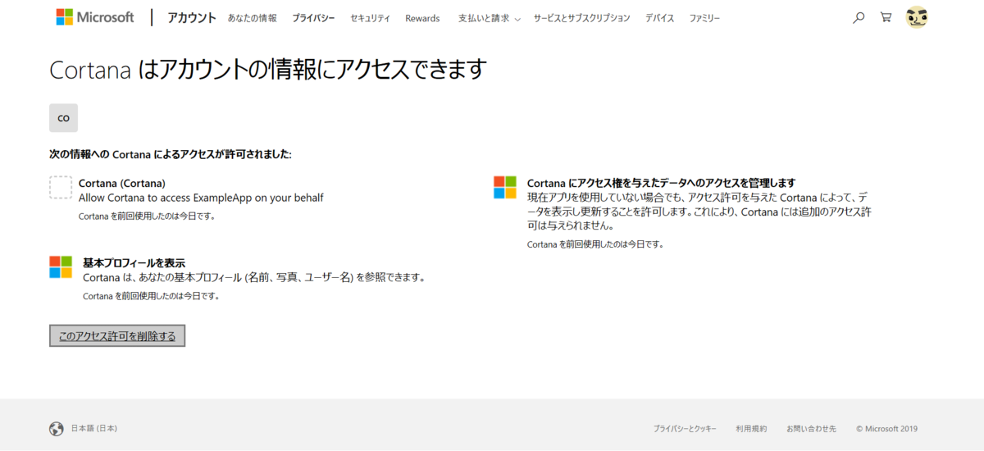Open お問い合わせ先 footer link
984x451 pixels.
tap(811, 429)
